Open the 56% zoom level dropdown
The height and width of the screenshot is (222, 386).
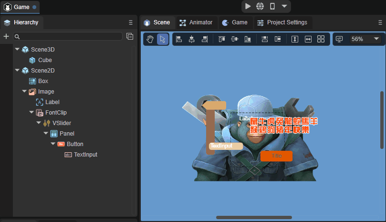point(365,39)
